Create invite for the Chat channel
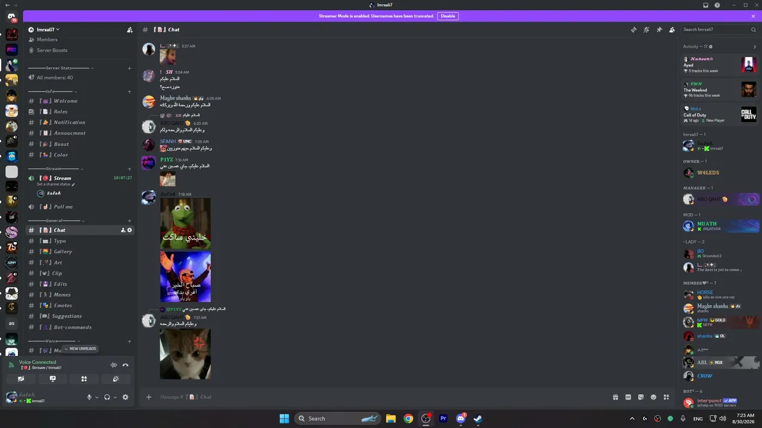This screenshot has width=762, height=428. 123,230
